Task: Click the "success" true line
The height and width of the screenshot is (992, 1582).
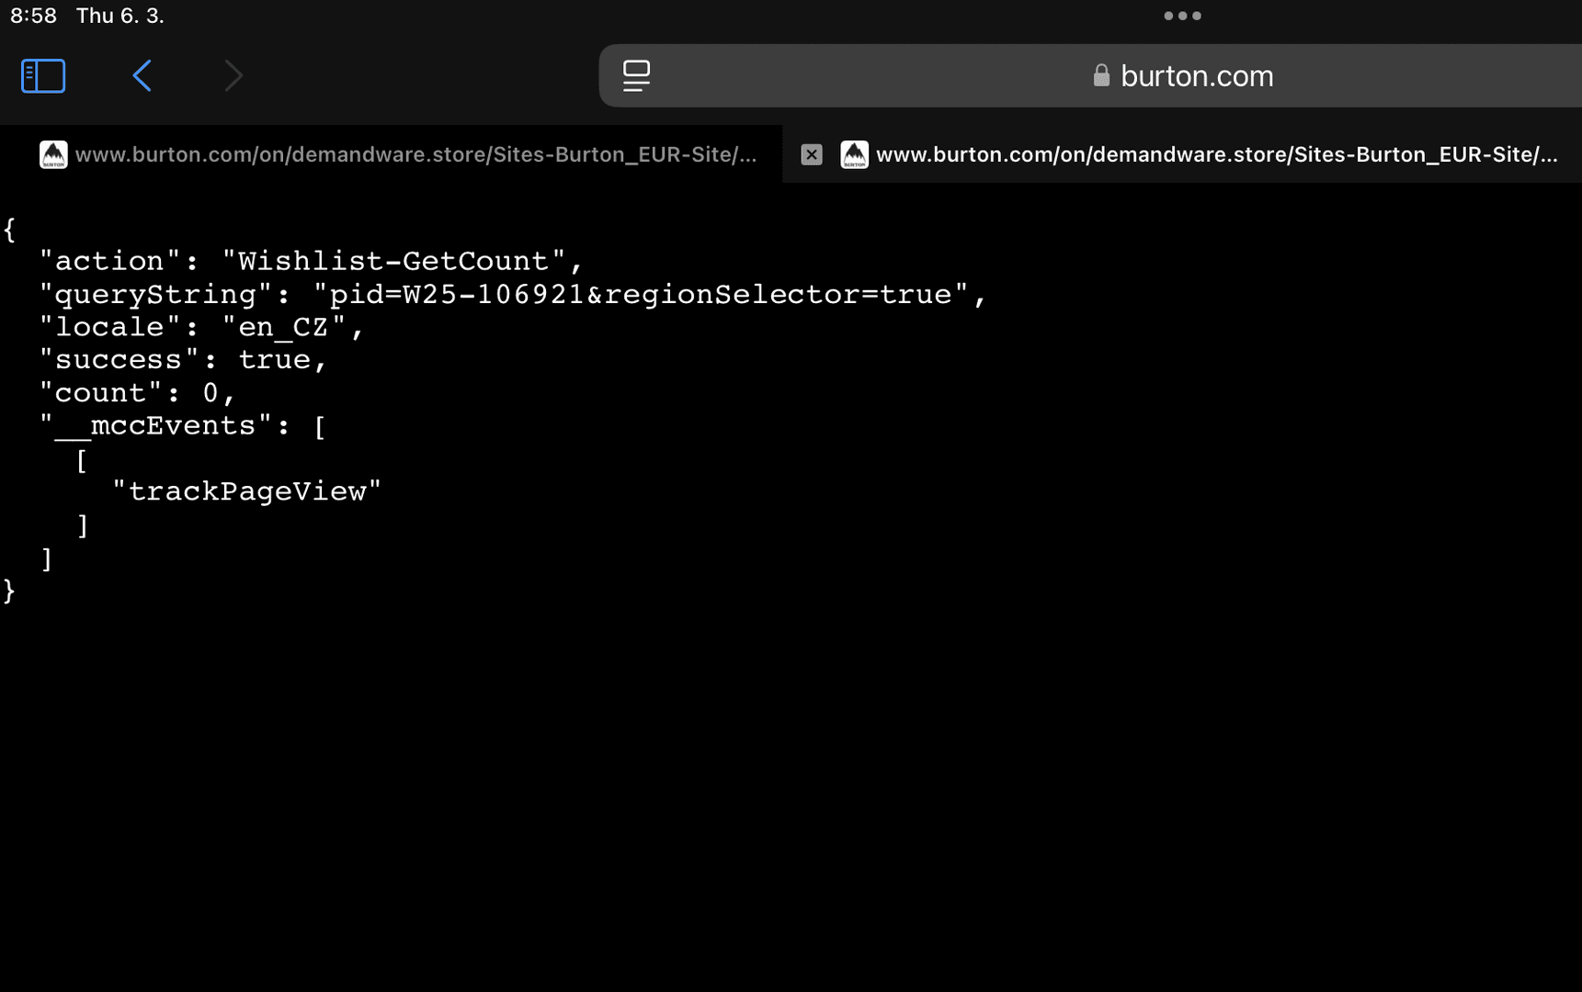Action: (x=184, y=361)
